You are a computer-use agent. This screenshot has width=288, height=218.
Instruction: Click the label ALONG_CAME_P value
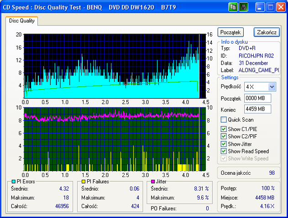(259, 70)
